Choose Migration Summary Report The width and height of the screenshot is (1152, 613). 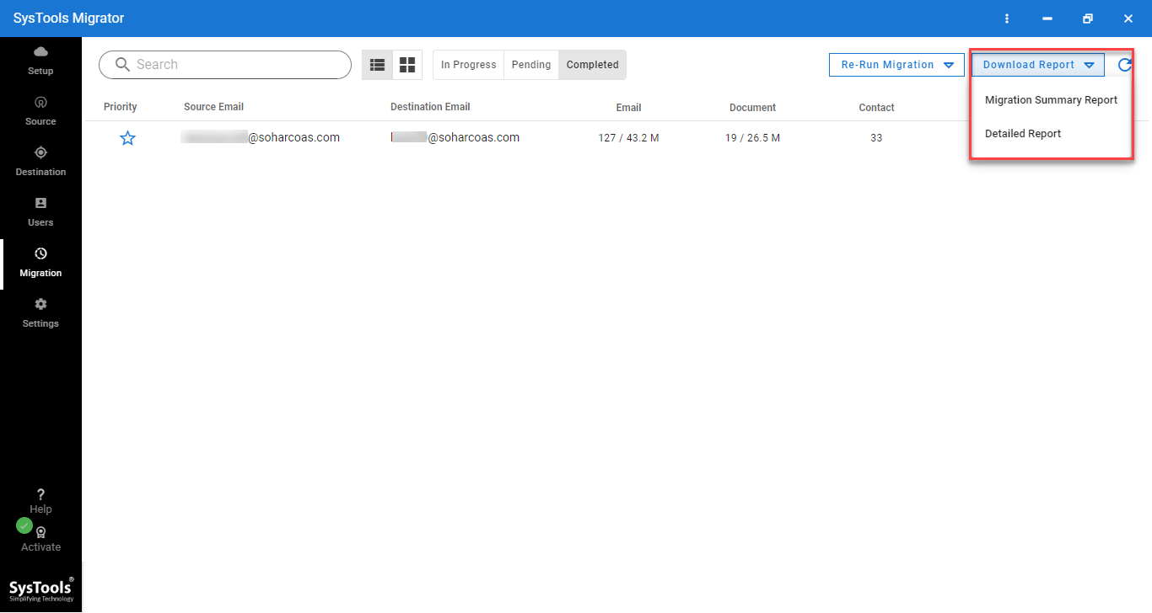point(1051,100)
